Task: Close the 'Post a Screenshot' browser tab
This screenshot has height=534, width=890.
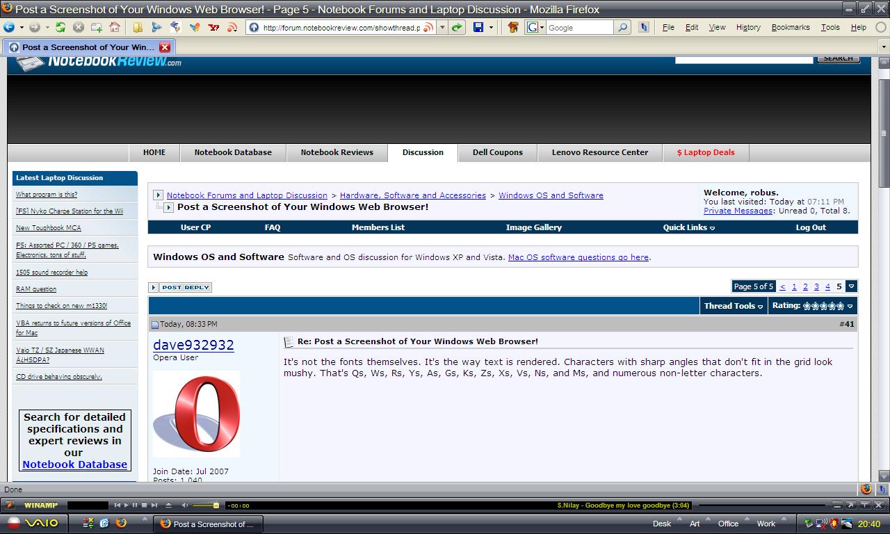Action: click(165, 47)
